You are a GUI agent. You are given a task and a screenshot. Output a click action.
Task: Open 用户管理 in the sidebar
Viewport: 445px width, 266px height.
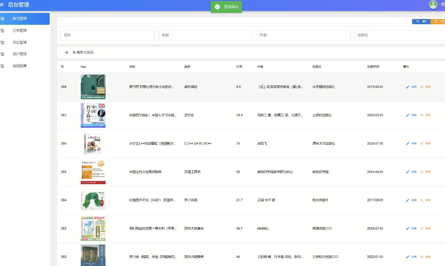click(x=25, y=54)
